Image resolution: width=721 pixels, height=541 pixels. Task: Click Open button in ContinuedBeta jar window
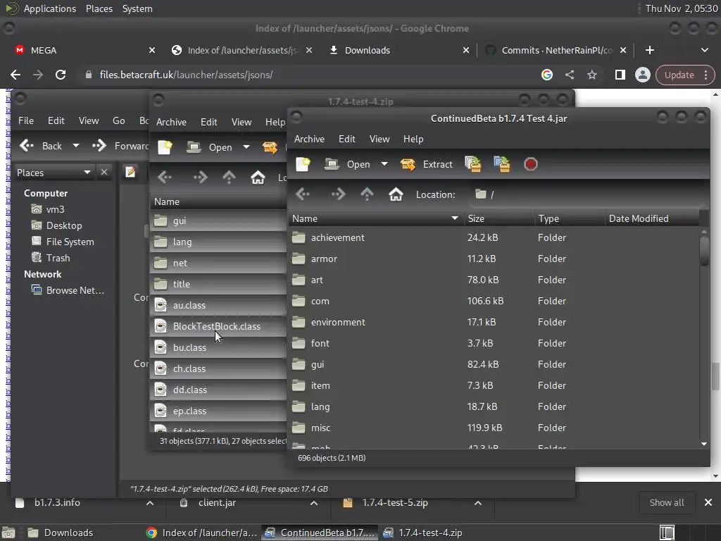(347, 164)
